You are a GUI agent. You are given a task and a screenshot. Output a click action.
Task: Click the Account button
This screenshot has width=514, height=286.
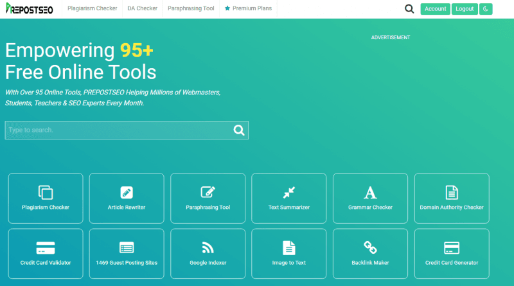(435, 9)
